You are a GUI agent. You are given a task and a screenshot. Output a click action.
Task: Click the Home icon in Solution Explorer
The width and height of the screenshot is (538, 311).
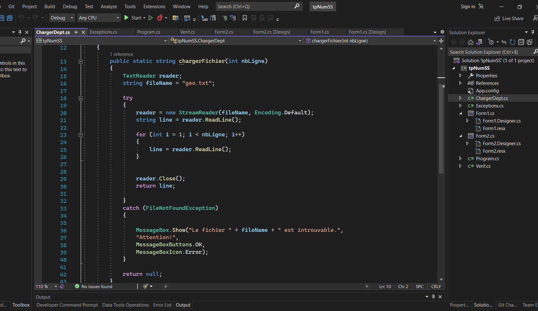[471, 42]
